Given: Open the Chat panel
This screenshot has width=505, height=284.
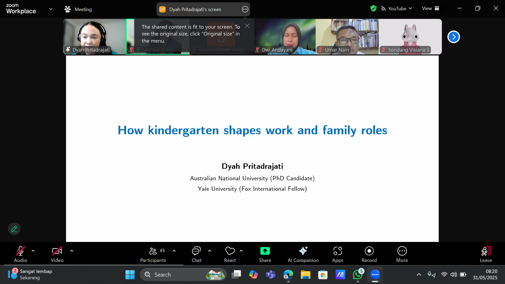Looking at the screenshot, I should (196, 254).
